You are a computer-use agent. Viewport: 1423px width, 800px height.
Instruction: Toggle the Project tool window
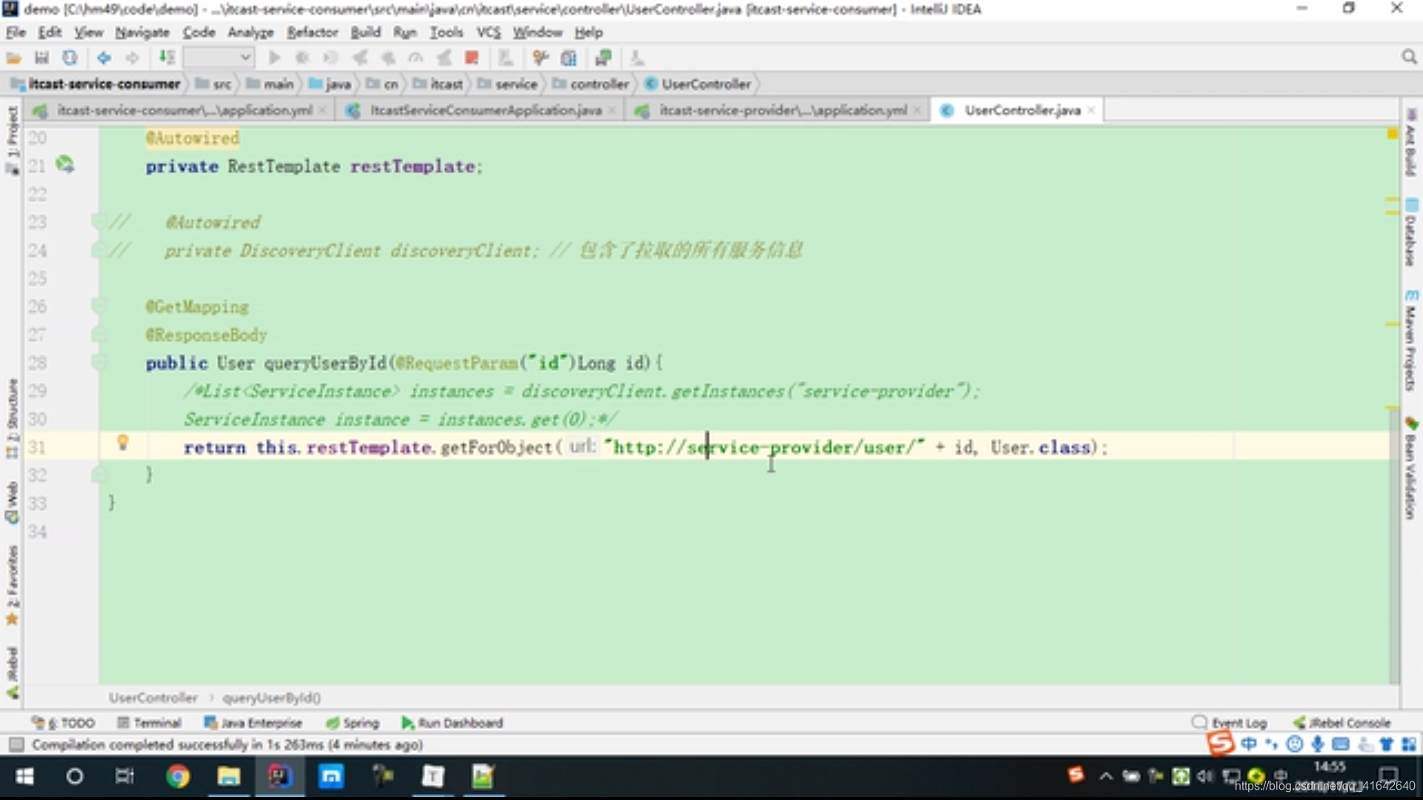pos(12,139)
